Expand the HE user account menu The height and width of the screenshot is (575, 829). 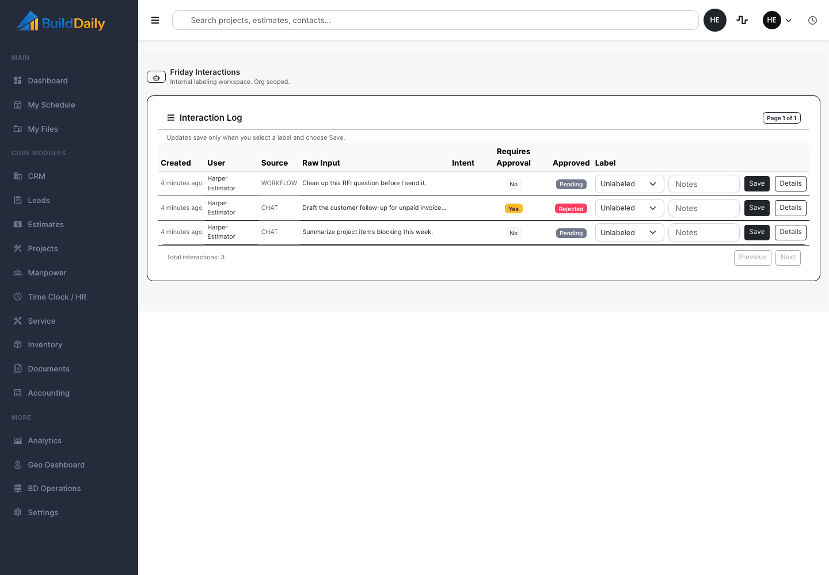tap(778, 20)
